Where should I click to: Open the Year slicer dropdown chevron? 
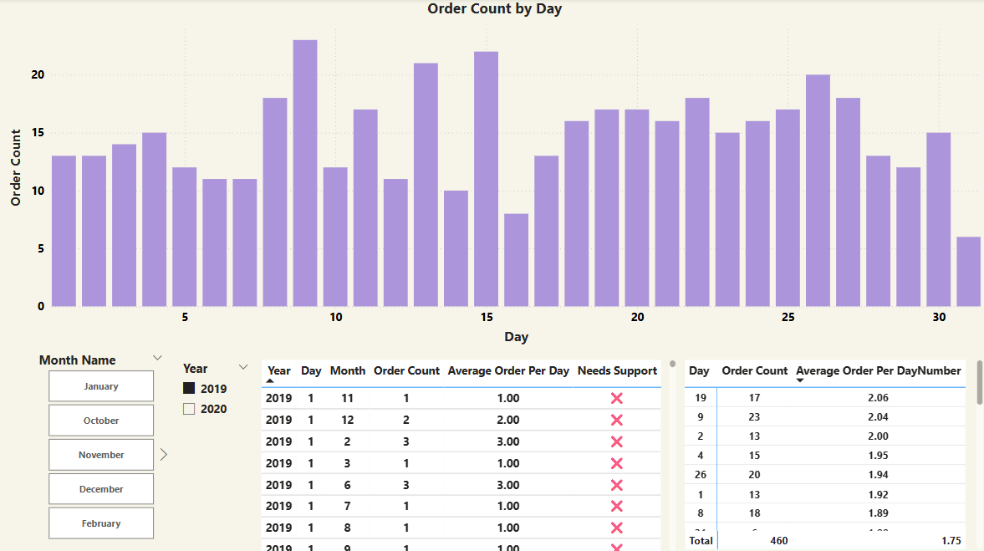pyautogui.click(x=243, y=367)
